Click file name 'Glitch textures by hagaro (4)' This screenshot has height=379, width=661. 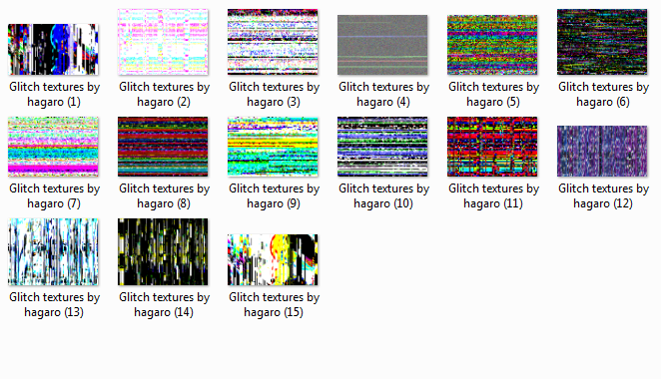383,95
